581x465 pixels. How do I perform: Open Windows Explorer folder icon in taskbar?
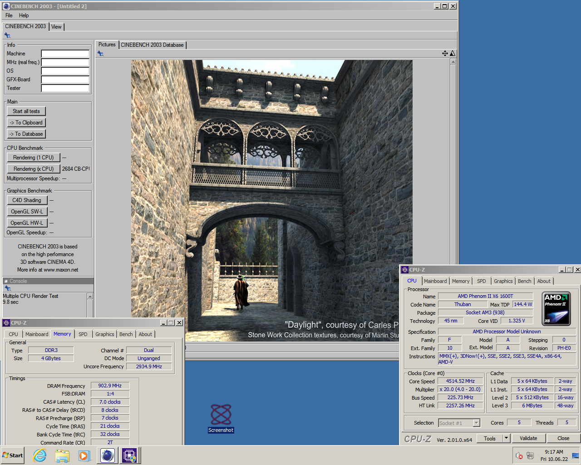coord(62,455)
